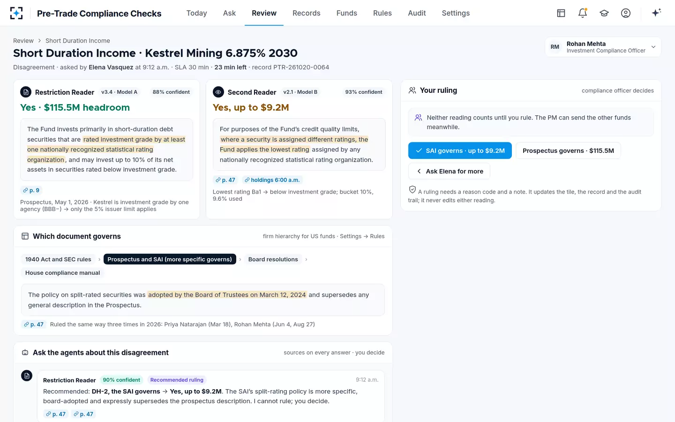Viewport: 675px width, 422px height.
Task: Open the Audit tab
Action: 417,13
